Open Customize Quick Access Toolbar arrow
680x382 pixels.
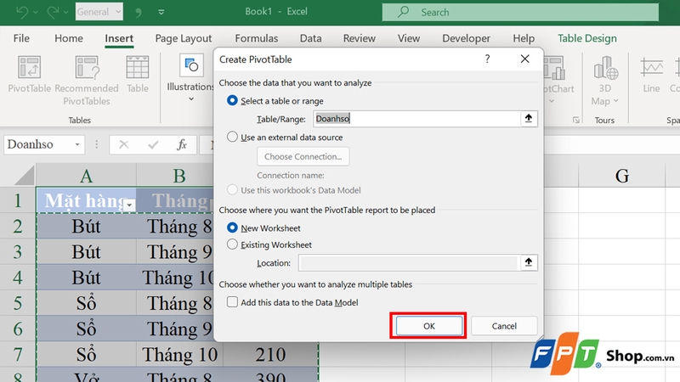[161, 12]
